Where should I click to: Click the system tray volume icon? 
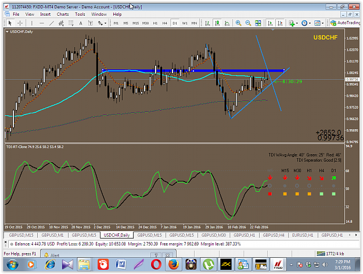point(325,265)
